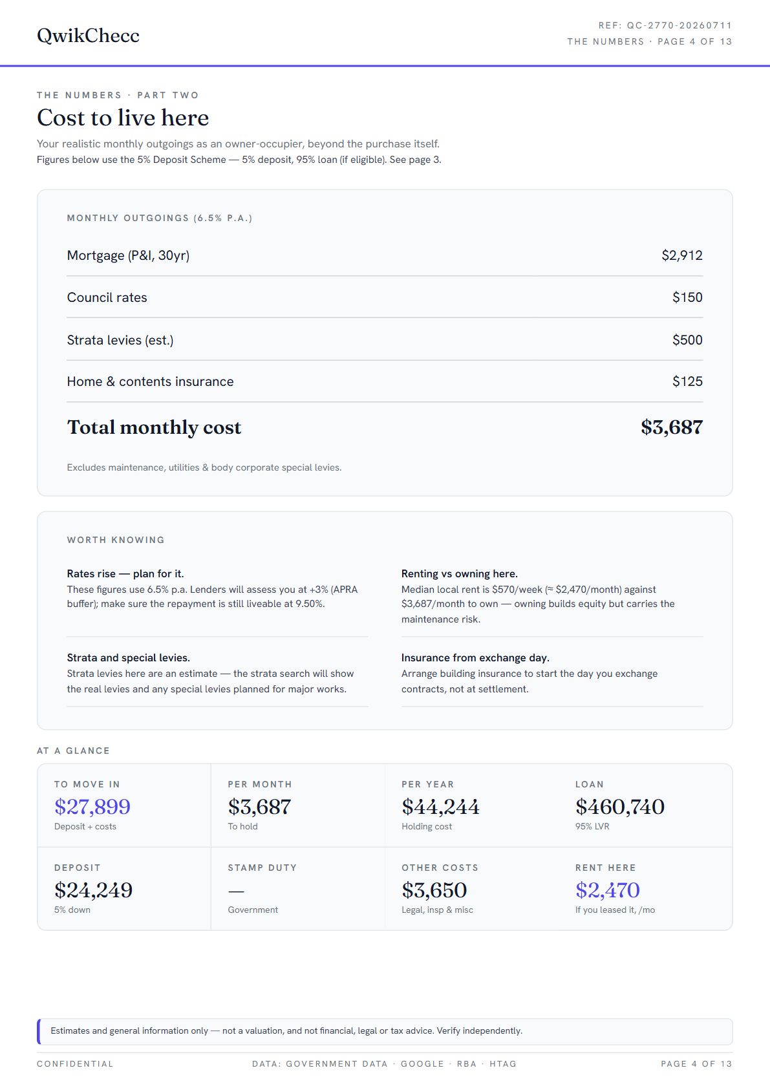
Task: Click the "STAMP DUTY" tile label
Action: pyautogui.click(x=262, y=868)
